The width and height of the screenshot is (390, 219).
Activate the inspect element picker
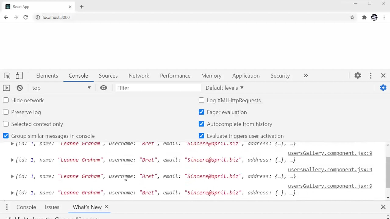[x=7, y=76]
